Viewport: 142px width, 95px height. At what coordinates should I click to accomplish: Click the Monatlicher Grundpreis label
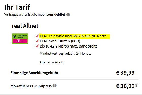(x=31, y=86)
